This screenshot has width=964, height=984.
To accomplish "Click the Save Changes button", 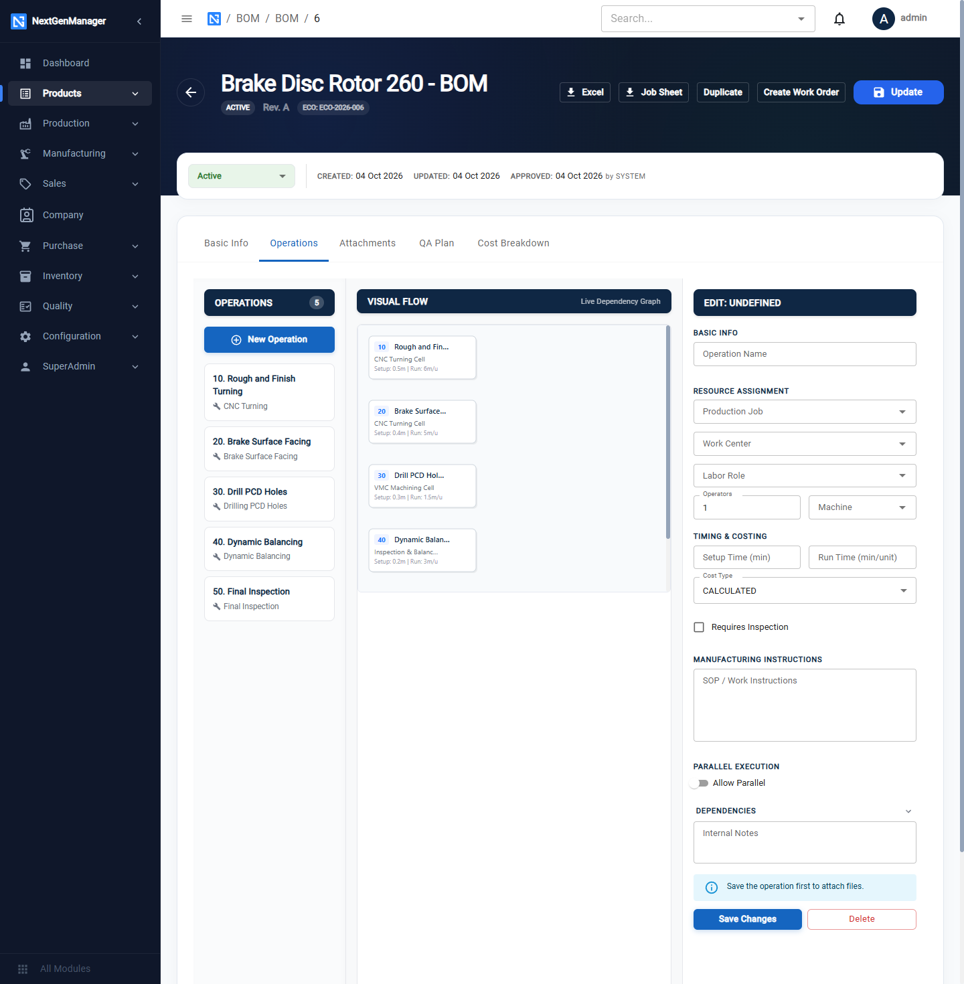I will pos(748,919).
